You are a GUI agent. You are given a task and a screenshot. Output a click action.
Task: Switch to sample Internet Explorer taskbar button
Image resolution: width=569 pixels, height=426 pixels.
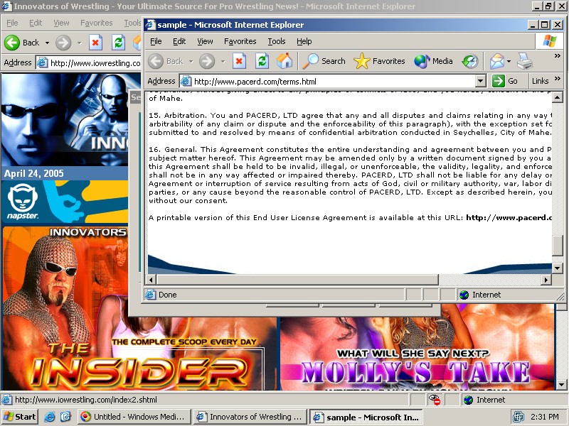[366, 417]
